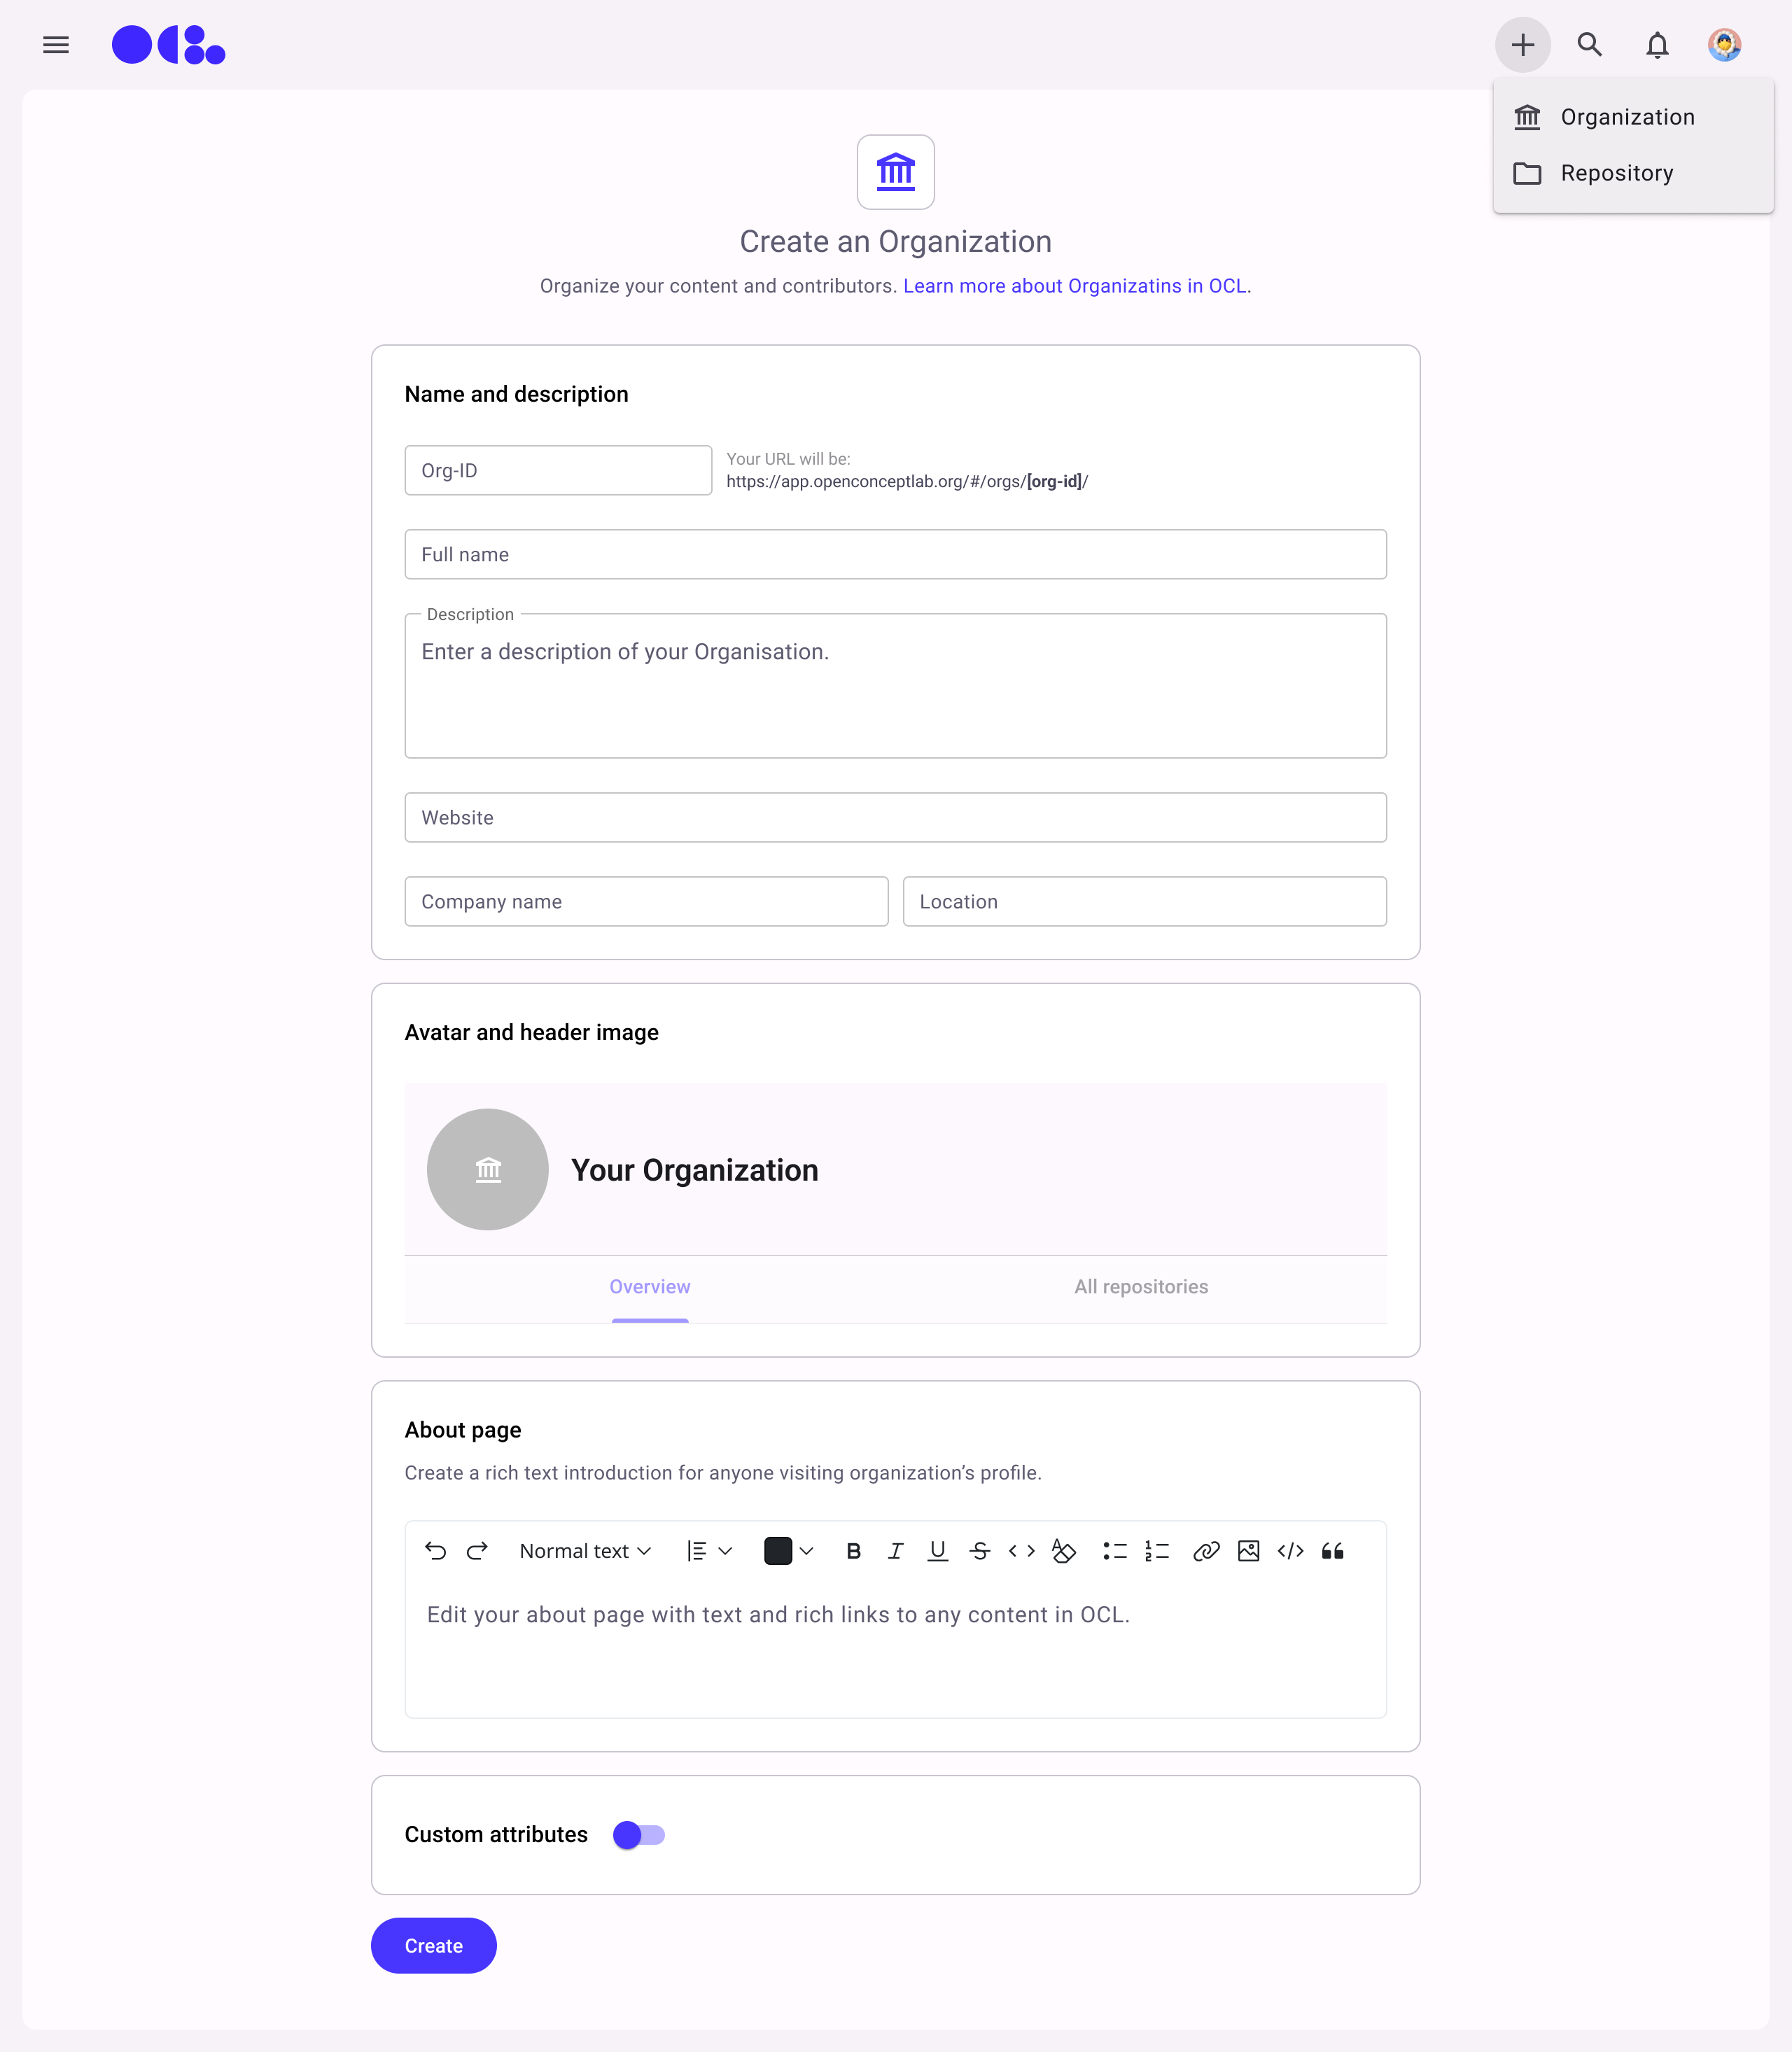The height and width of the screenshot is (2052, 1792).
Task: Open notifications bell
Action: point(1657,45)
